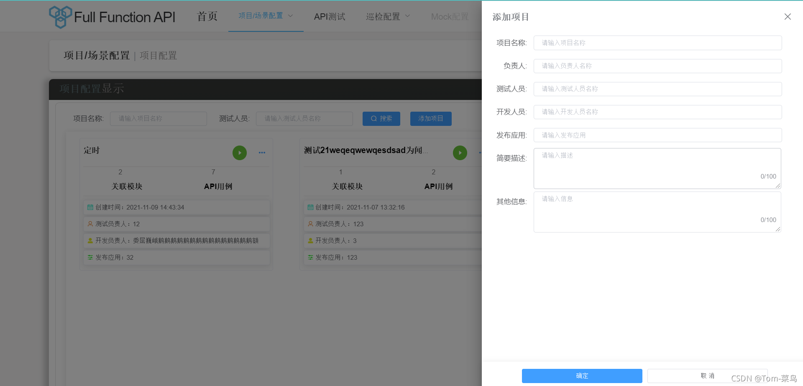Viewport: 803px width, 386px height.
Task: Open 巡检配置 nav menu
Action: click(x=388, y=16)
